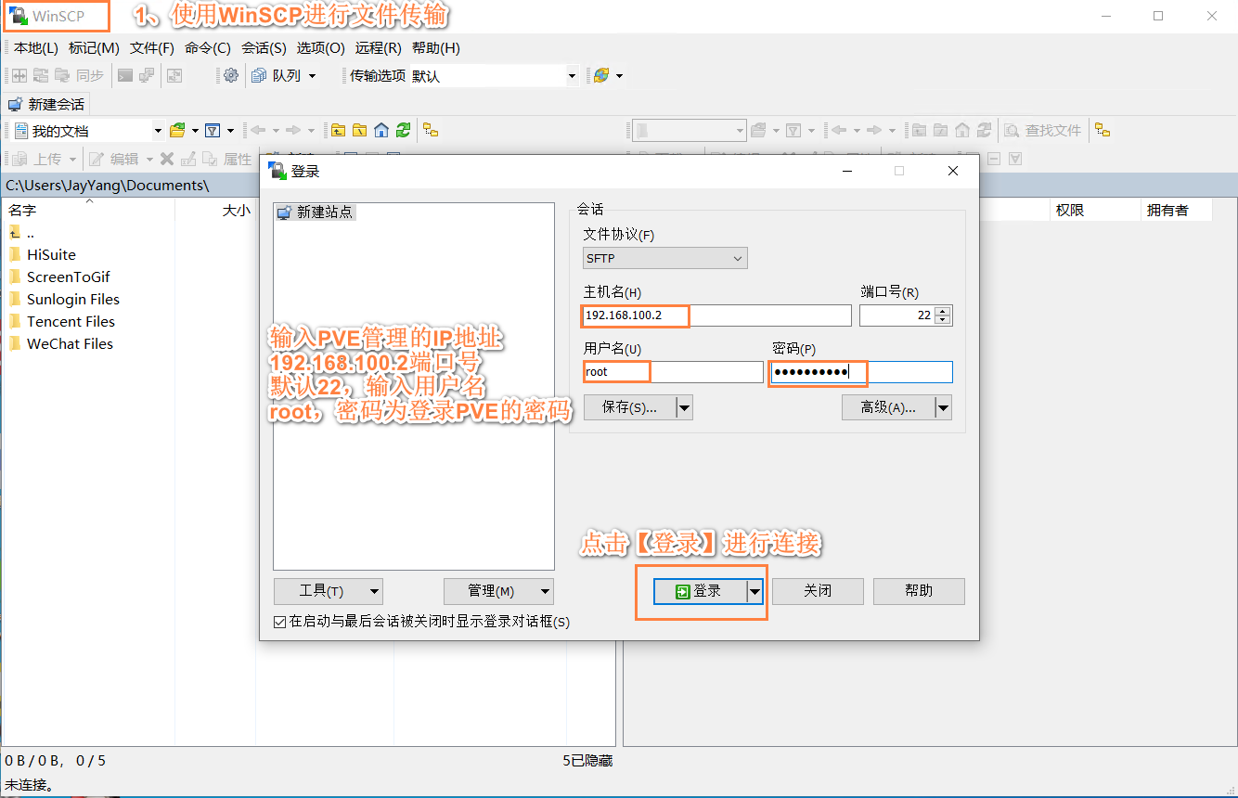Image resolution: width=1238 pixels, height=798 pixels.
Task: Click the 队列 queue icon
Action: [x=261, y=75]
